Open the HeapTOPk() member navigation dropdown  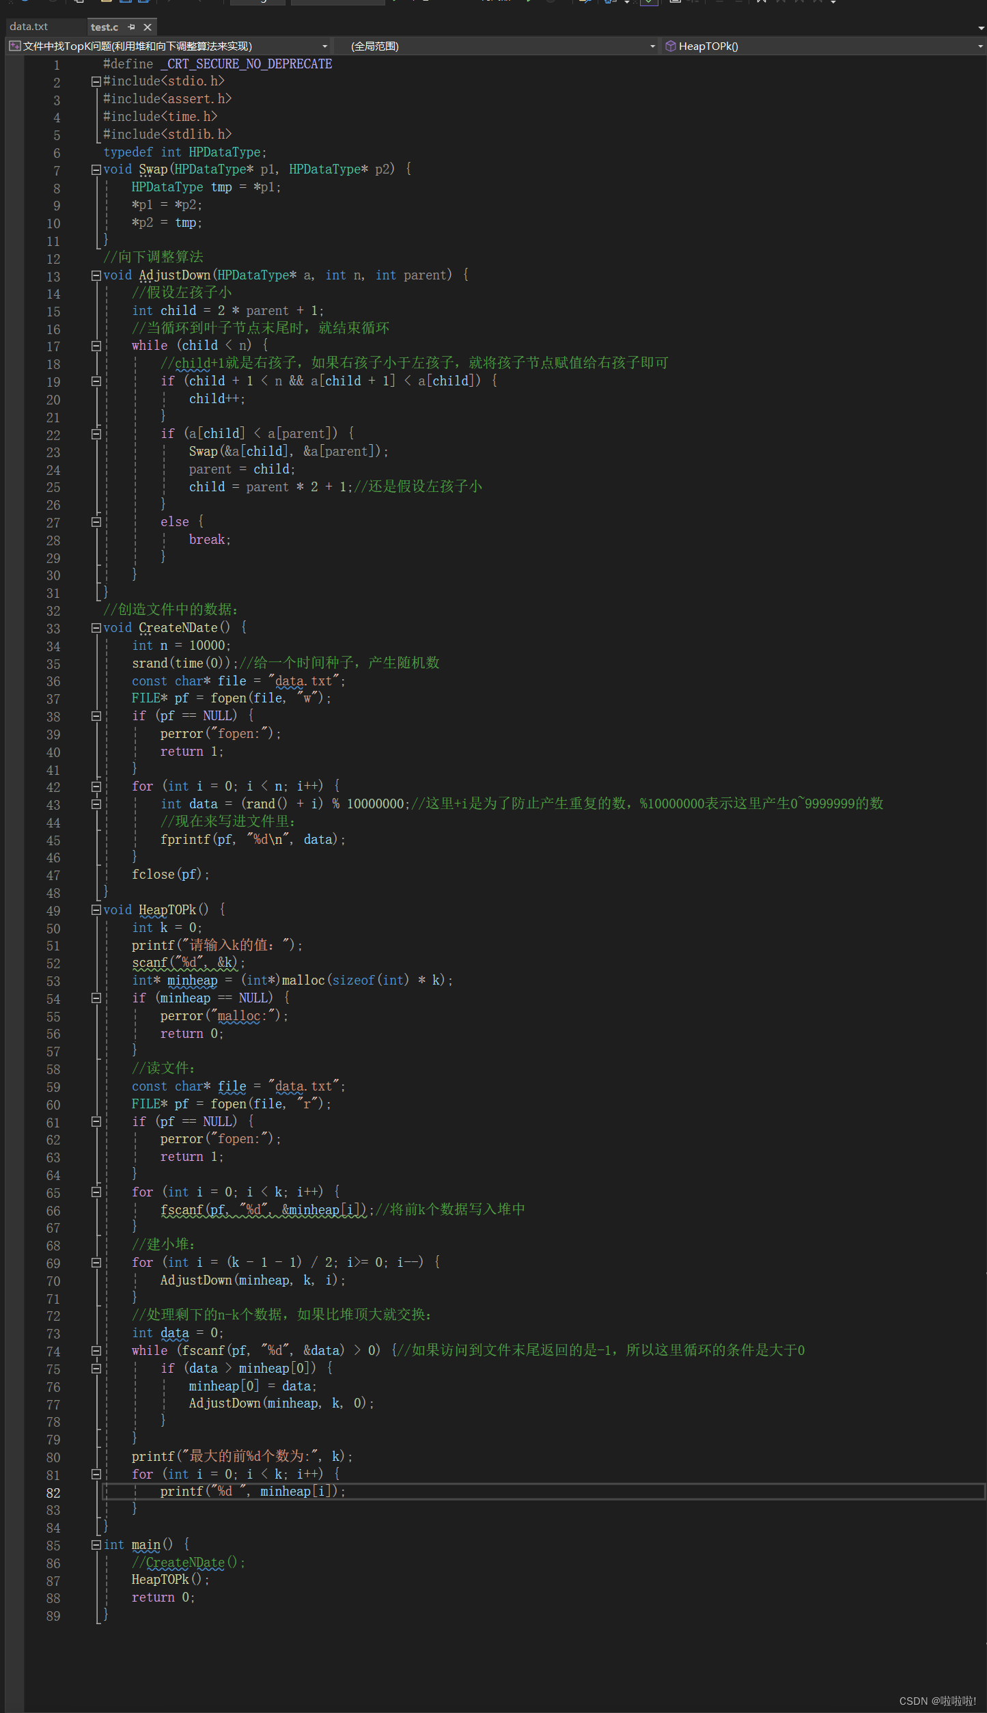click(x=824, y=46)
